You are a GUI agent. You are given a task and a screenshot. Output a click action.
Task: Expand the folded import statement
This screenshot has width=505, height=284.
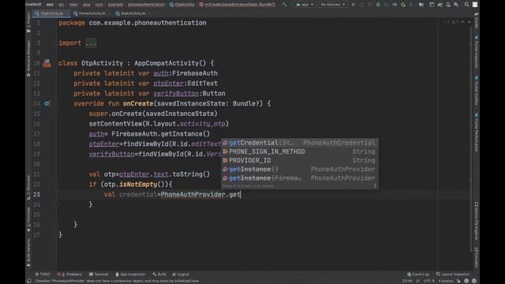(91, 43)
